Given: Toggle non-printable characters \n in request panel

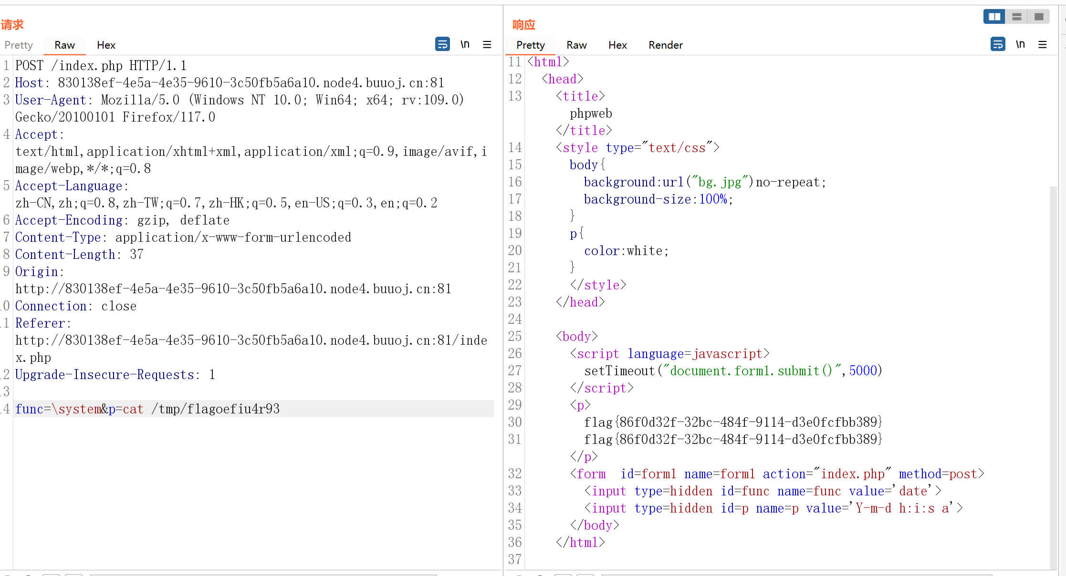Looking at the screenshot, I should (465, 44).
